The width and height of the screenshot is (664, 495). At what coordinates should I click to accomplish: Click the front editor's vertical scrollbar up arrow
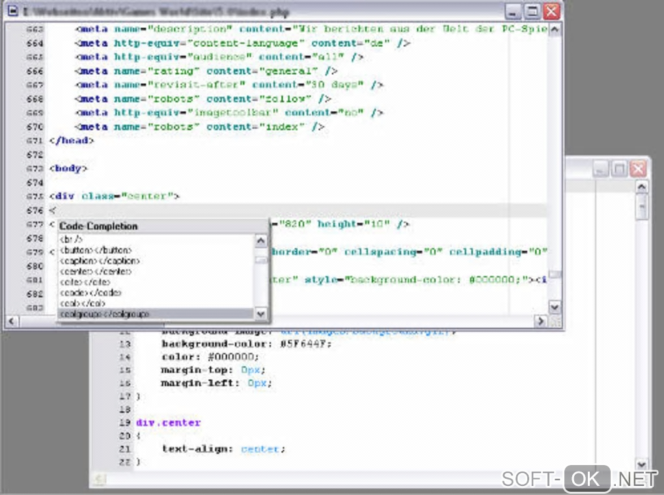click(555, 30)
